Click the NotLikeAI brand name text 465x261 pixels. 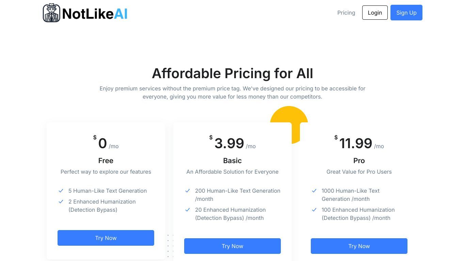[x=95, y=14]
